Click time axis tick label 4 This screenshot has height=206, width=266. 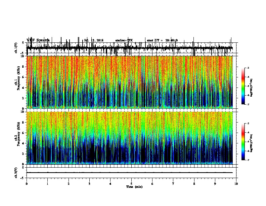tap(110, 184)
